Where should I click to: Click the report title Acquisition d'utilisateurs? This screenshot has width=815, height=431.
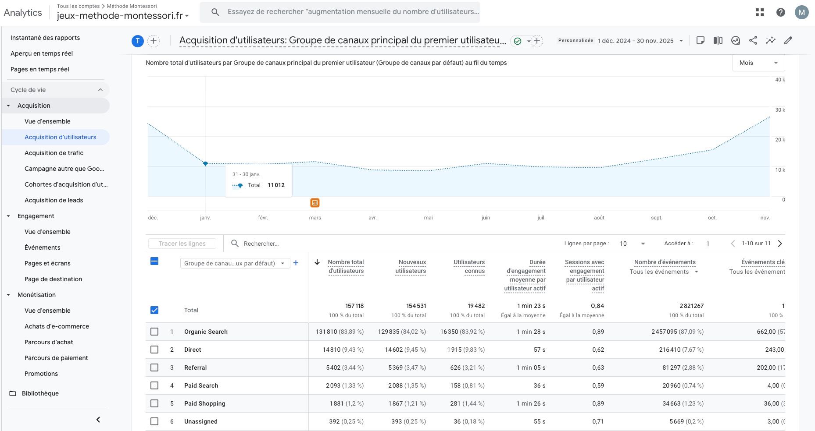click(343, 41)
